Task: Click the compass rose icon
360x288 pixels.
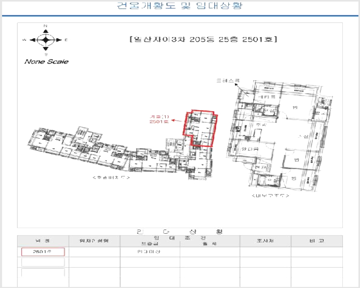Action: coord(46,40)
